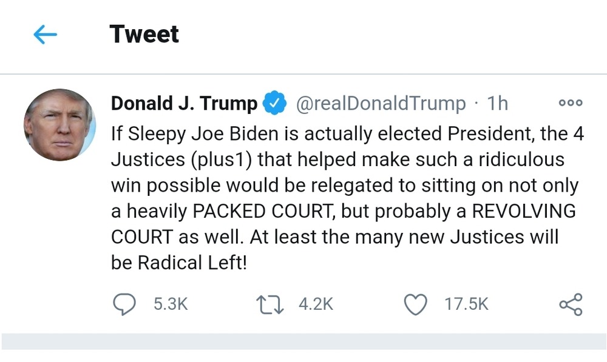Open Donald J. Trump profile picture
The height and width of the screenshot is (362, 607).
point(59,124)
